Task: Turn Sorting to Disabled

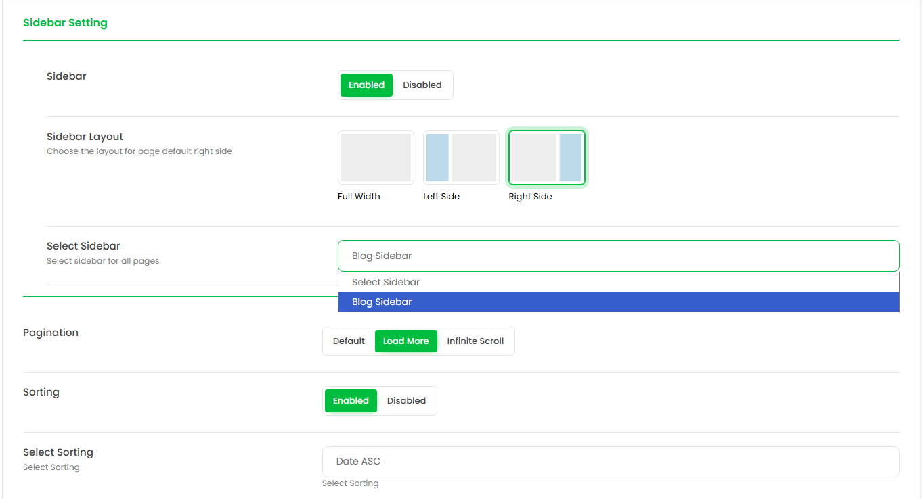Action: pos(406,401)
